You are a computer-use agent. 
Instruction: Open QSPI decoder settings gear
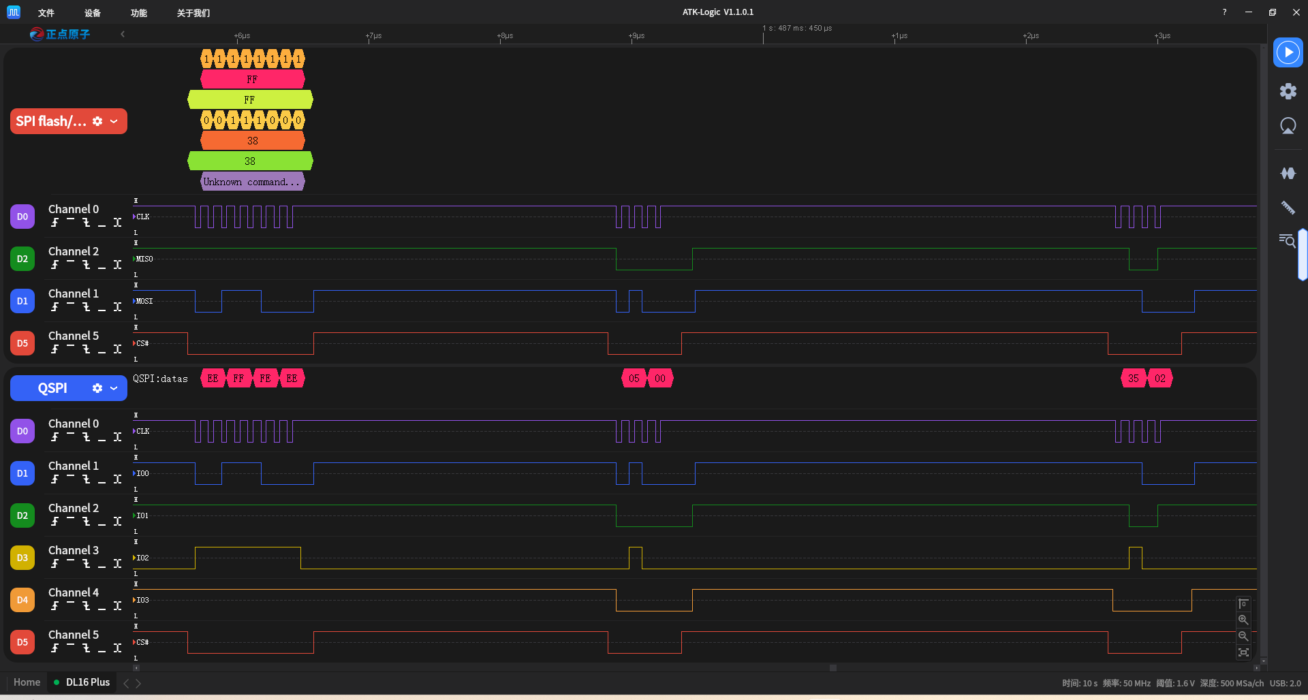(97, 388)
